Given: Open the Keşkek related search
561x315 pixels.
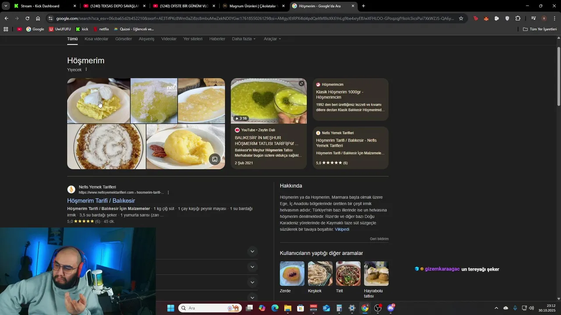Looking at the screenshot, I should point(320,277).
